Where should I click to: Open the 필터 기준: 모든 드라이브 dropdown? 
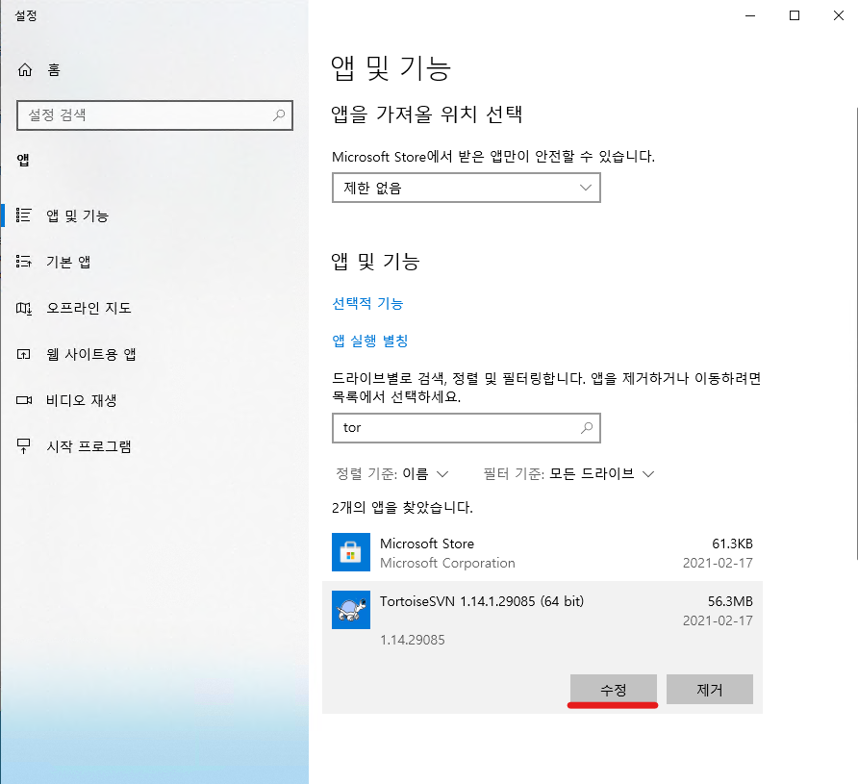569,474
